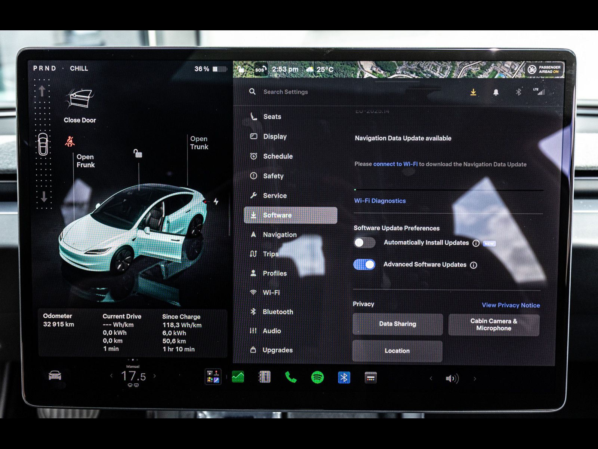
Task: Tap the car top-view icon on gear strip
Action: [43, 144]
